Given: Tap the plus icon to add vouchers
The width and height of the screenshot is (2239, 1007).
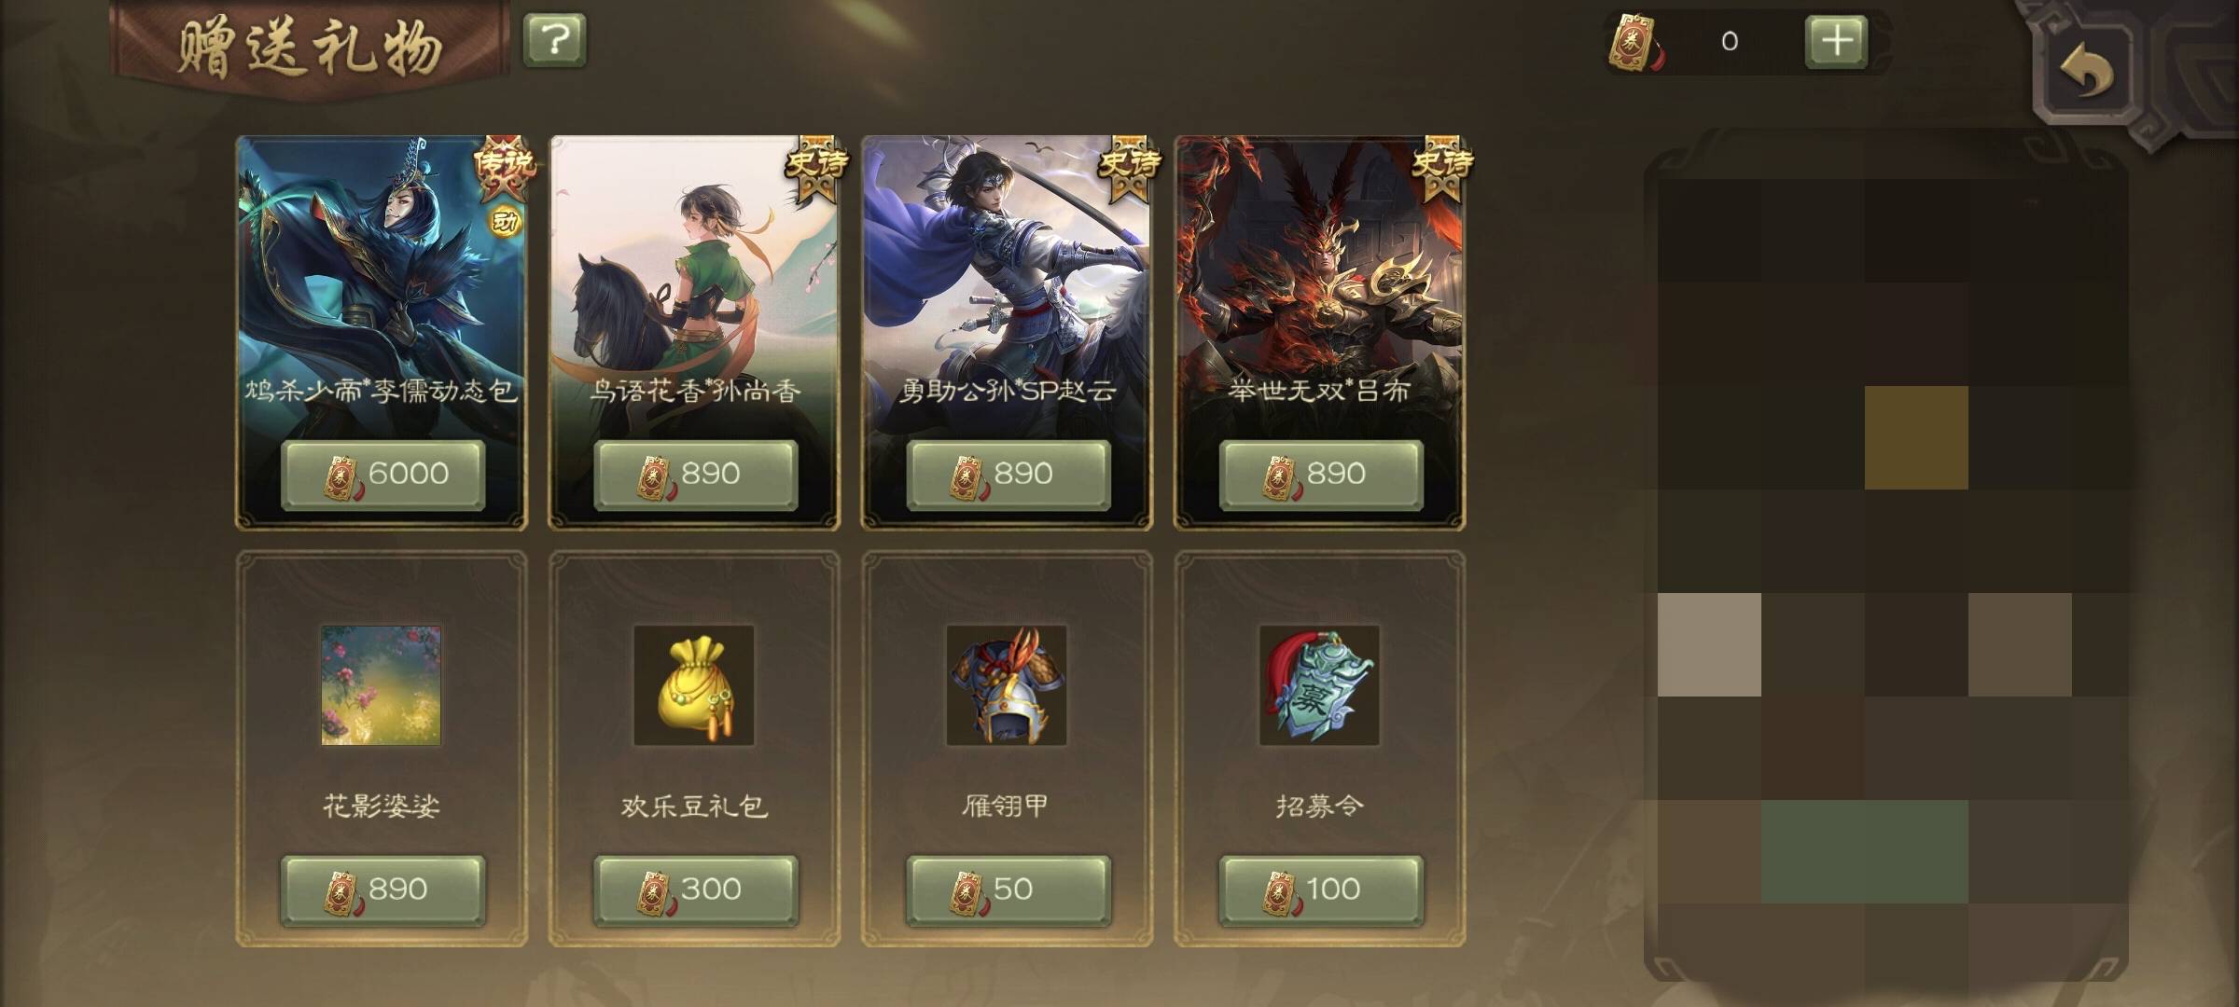Looking at the screenshot, I should (x=1836, y=41).
